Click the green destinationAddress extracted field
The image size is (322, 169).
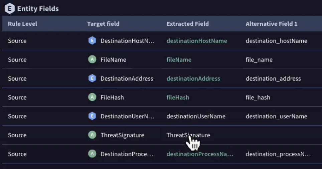(x=193, y=79)
